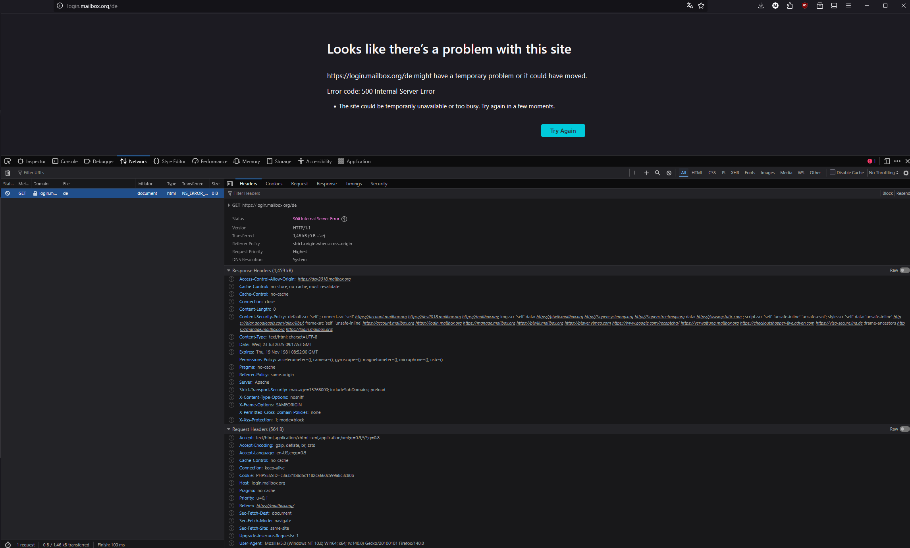Screen dimensions: 910x548
Task: Open the Storage tab
Action: click(279, 161)
